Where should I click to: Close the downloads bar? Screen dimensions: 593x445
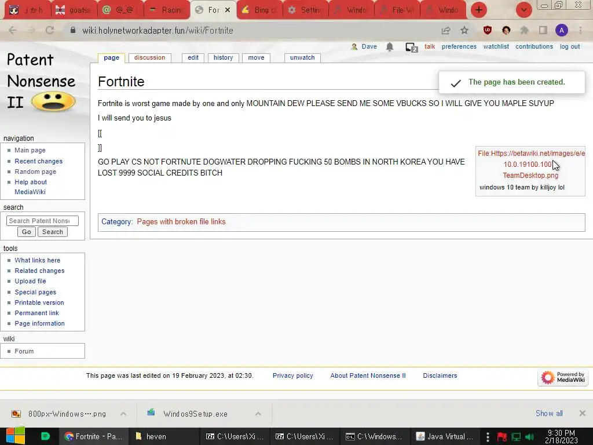(x=583, y=413)
